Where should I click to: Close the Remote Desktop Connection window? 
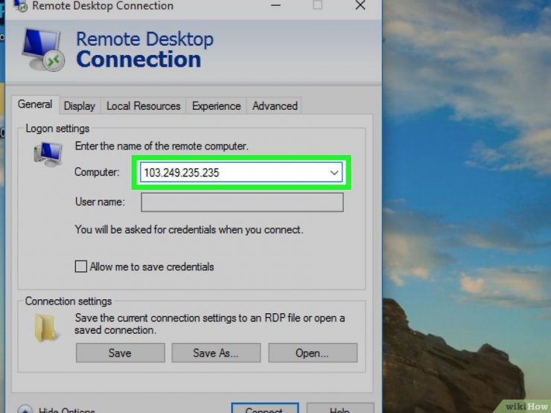click(360, 6)
